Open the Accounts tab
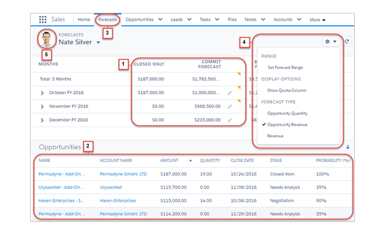The image size is (369, 238). point(283,20)
